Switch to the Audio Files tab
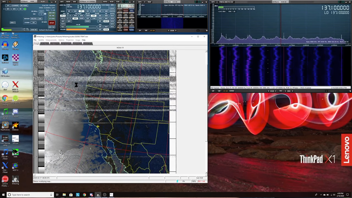 (45, 44)
